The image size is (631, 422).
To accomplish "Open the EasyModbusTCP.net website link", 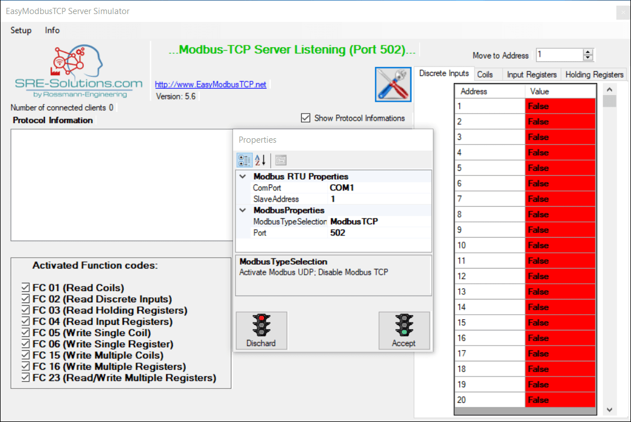I will [210, 84].
